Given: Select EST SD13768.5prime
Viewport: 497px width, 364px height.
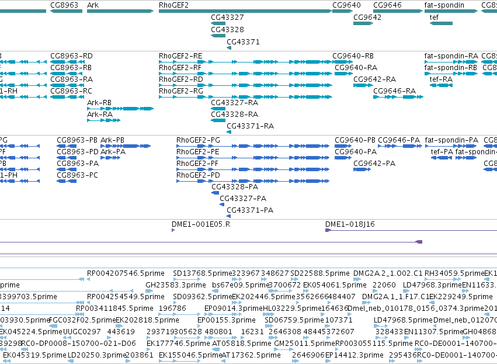Looking at the screenshot, I should click(203, 273).
